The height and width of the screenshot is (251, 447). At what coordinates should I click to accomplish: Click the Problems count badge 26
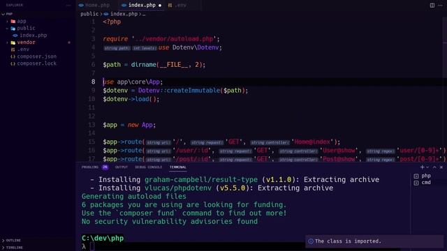[105, 167]
